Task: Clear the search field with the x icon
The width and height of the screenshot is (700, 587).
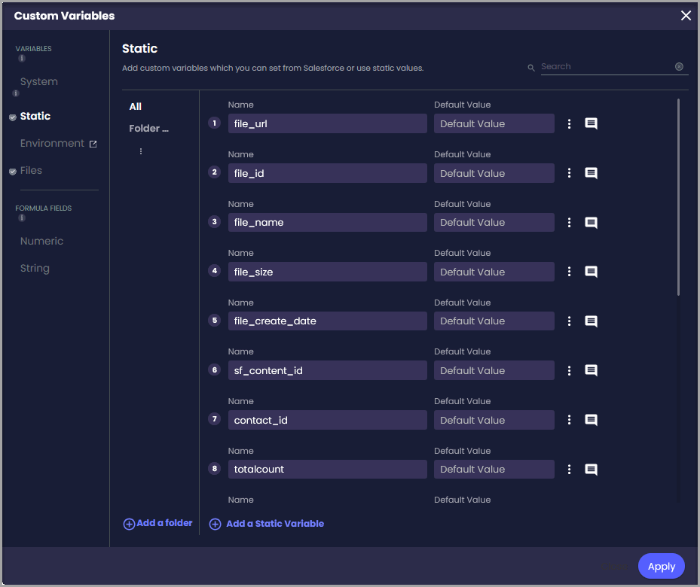Action: click(x=679, y=66)
